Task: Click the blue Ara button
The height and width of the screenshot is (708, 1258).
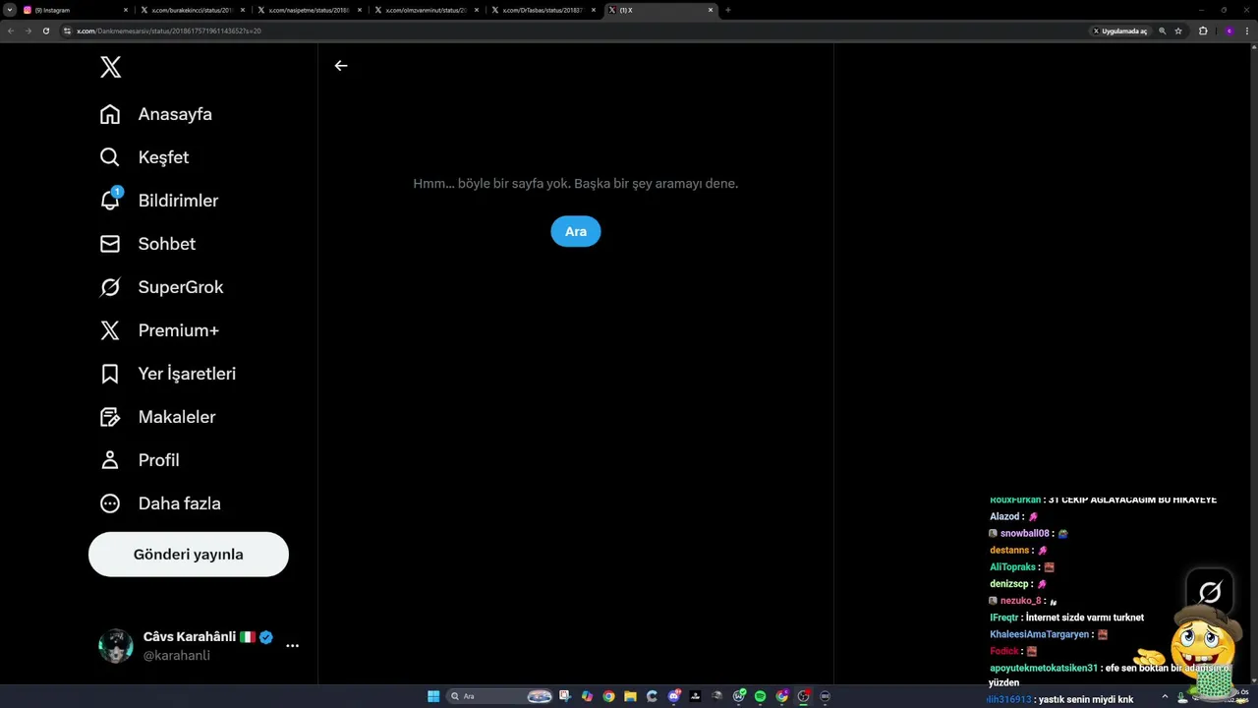Action: [576, 231]
